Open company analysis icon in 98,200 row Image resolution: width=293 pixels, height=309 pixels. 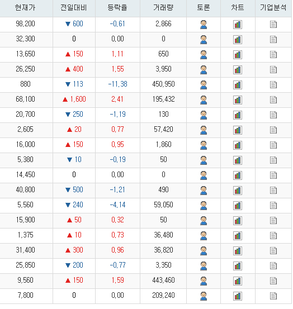tap(273, 25)
